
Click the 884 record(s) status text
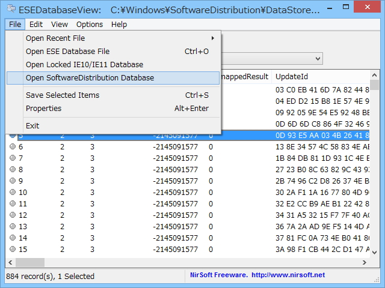tap(51, 276)
